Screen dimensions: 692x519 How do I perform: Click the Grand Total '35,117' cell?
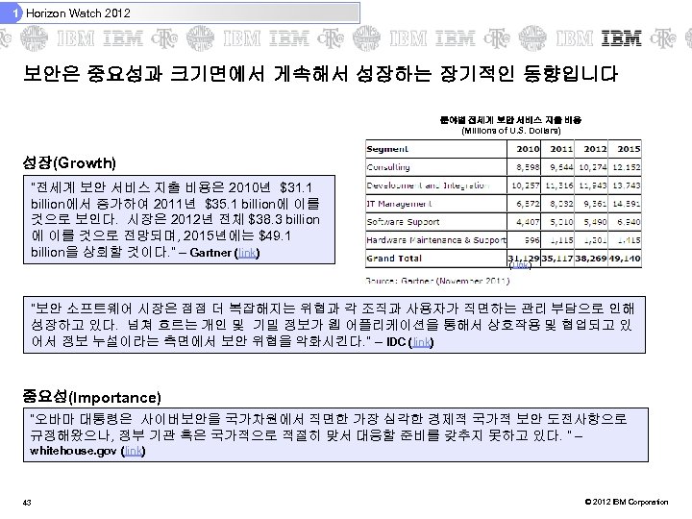click(x=557, y=259)
